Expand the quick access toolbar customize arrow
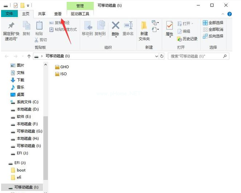Screen dimensions: 241x193 tap(28, 6)
